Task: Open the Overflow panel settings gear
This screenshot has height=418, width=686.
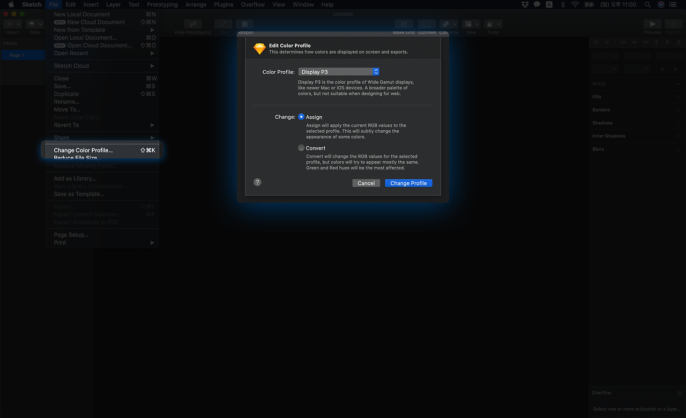Action: click(x=680, y=393)
